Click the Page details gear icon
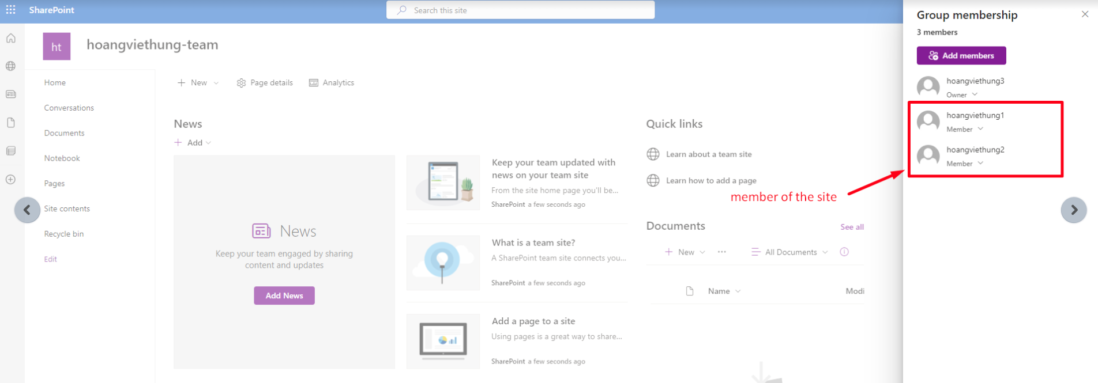This screenshot has width=1098, height=383. [x=242, y=83]
